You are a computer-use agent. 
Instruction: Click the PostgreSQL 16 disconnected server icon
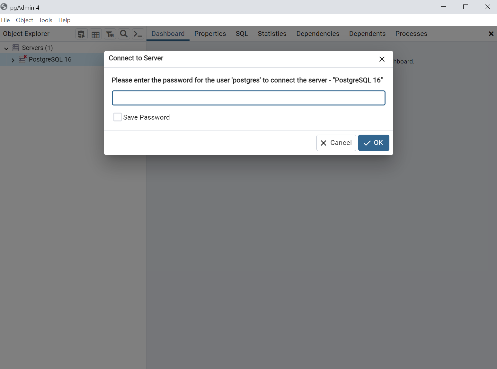[22, 59]
